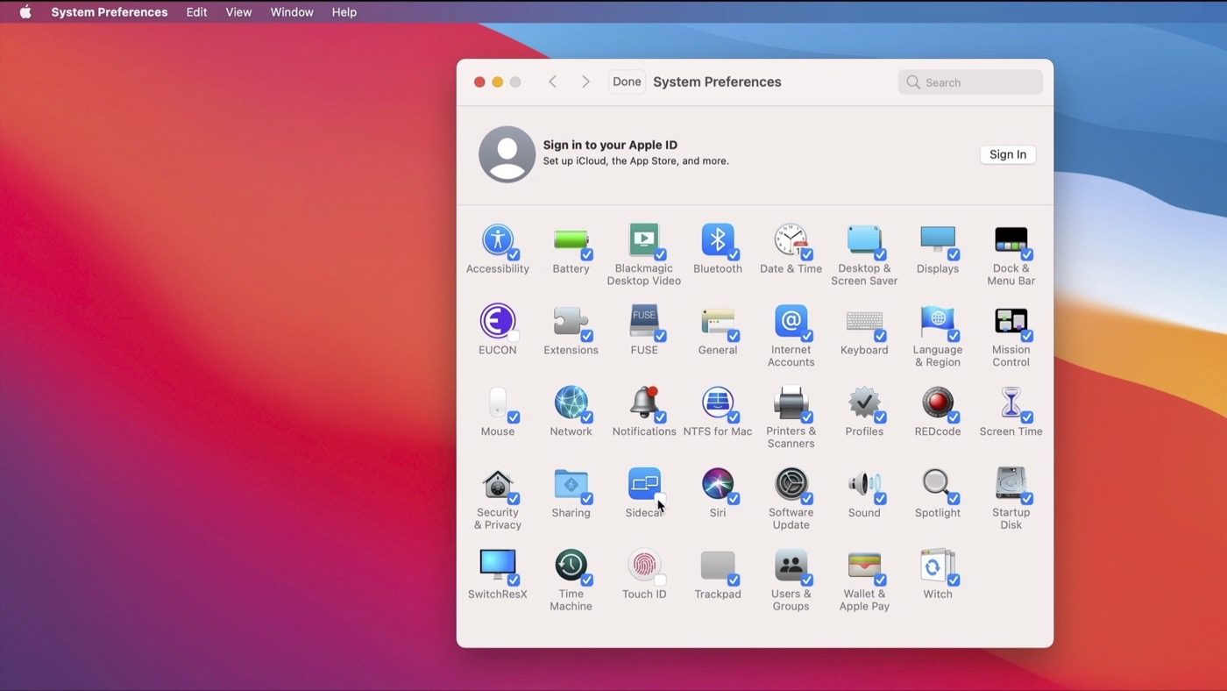Image resolution: width=1227 pixels, height=691 pixels.
Task: Click the Sign In button
Action: click(1008, 154)
